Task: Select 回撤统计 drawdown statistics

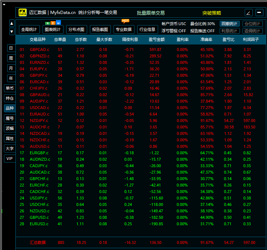Action: [229, 24]
